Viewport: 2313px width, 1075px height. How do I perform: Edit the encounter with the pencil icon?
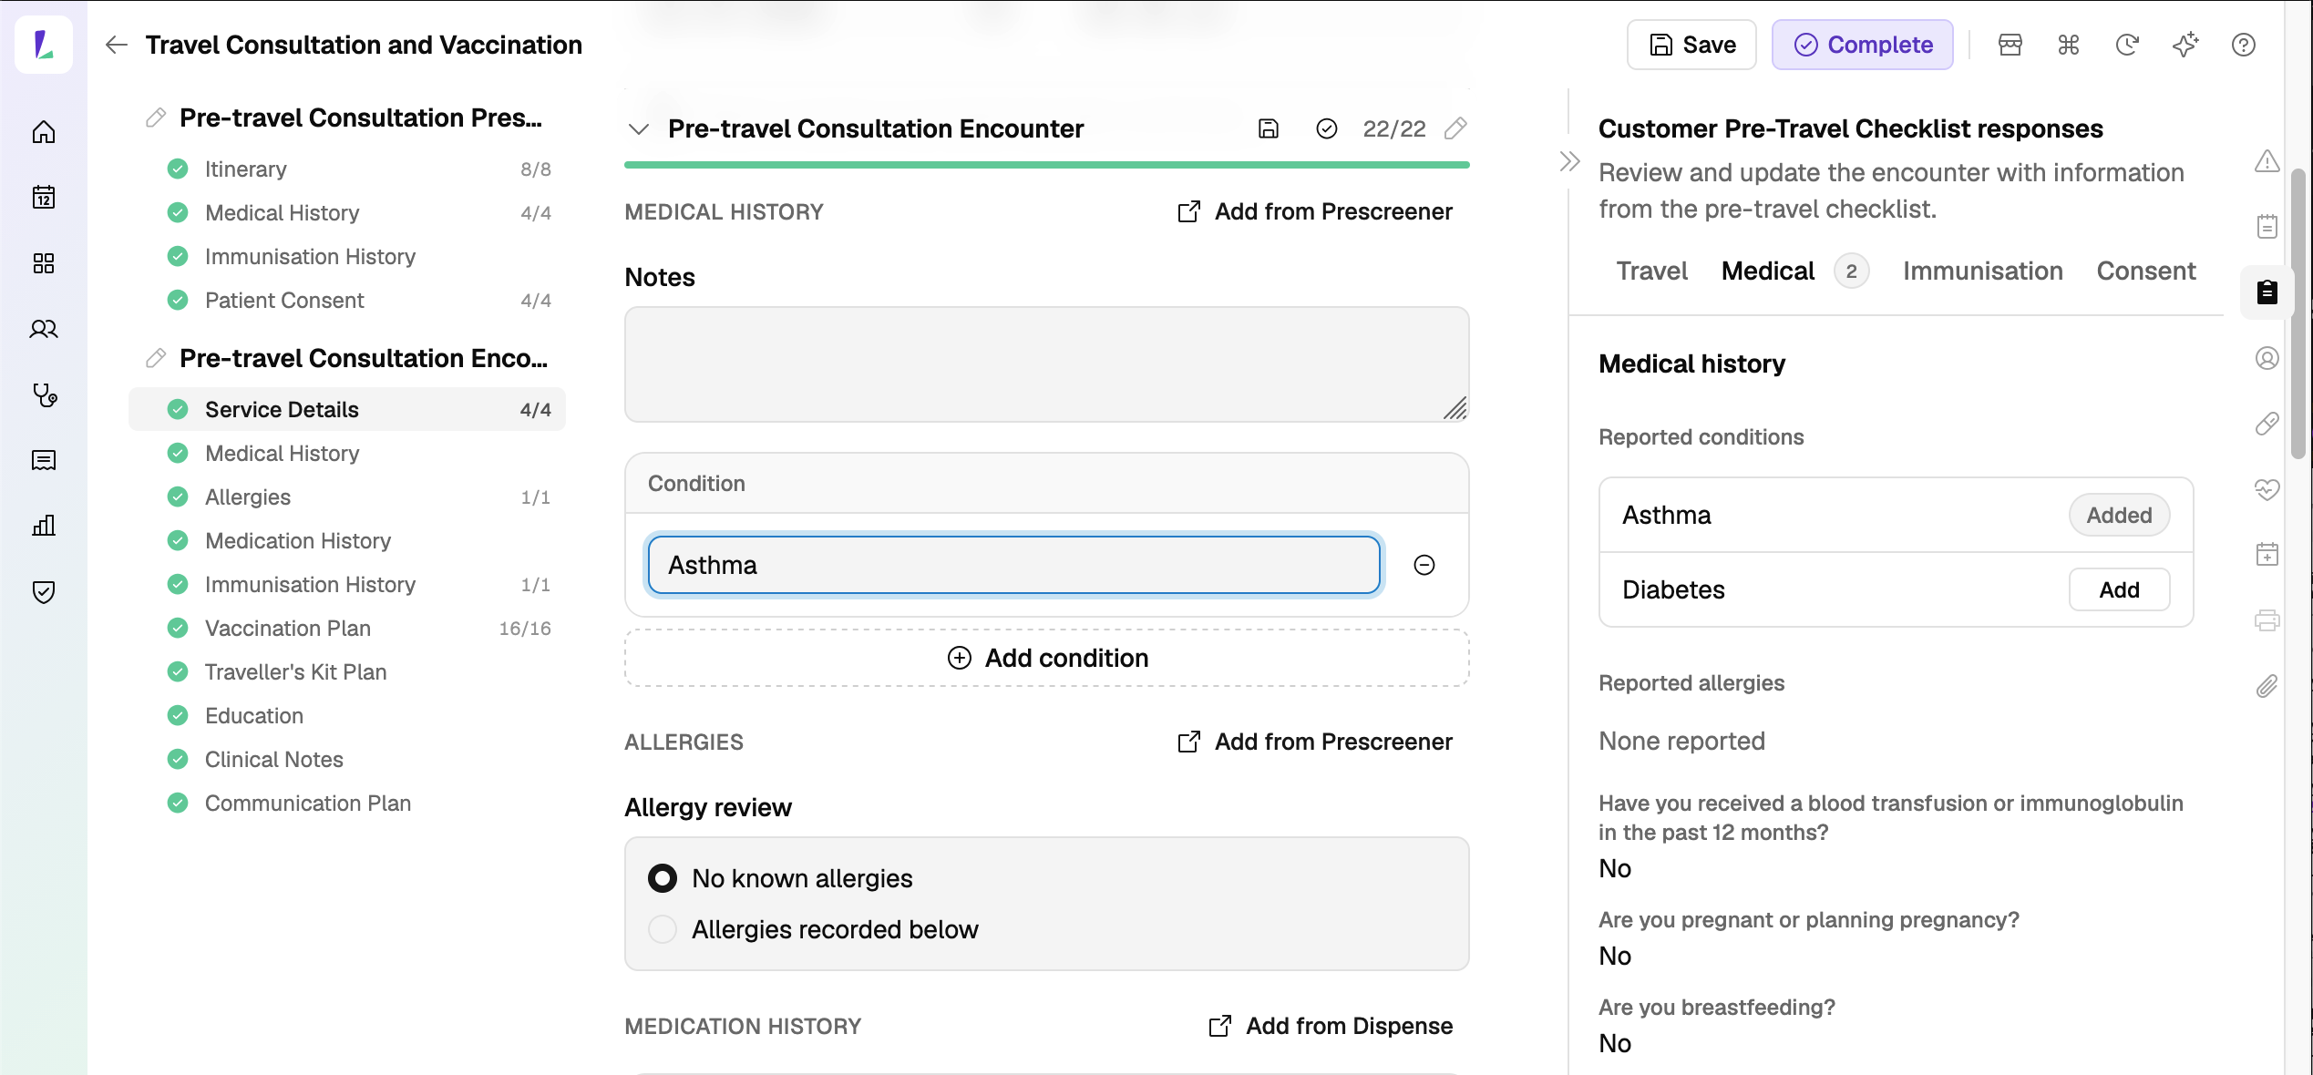pyautogui.click(x=1456, y=128)
